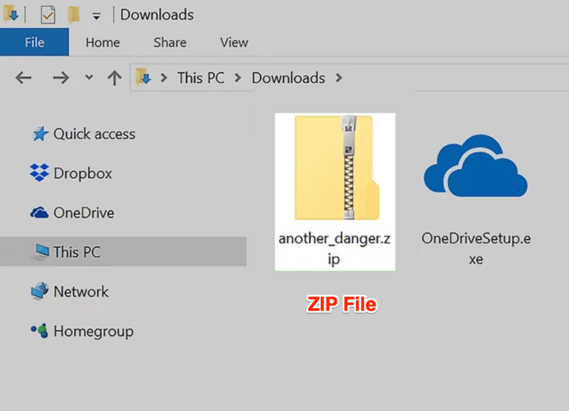Switch to the View ribbon tab
This screenshot has height=411, width=569.
233,42
